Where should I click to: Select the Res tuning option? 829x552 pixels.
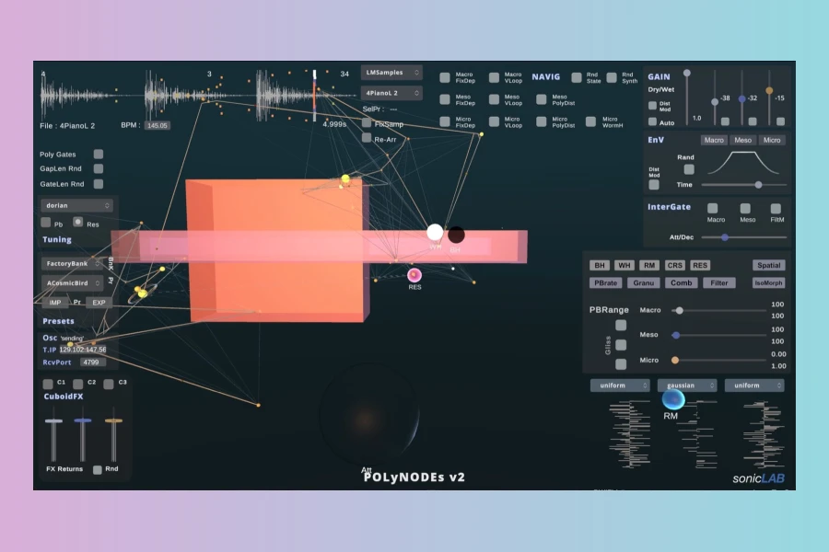click(x=78, y=222)
